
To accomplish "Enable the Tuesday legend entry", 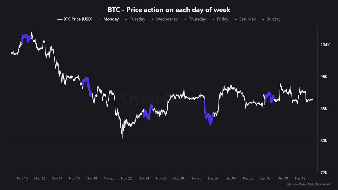I will (x=137, y=19).
